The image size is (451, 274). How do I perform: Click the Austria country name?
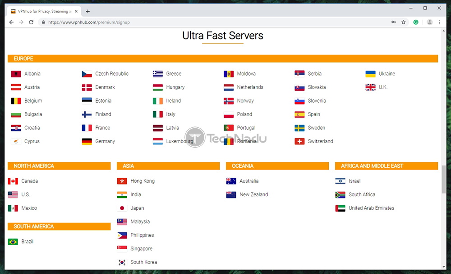[x=32, y=87]
